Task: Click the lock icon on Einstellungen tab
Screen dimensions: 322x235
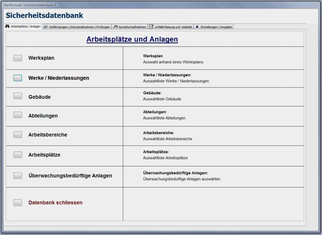Action: 197,27
